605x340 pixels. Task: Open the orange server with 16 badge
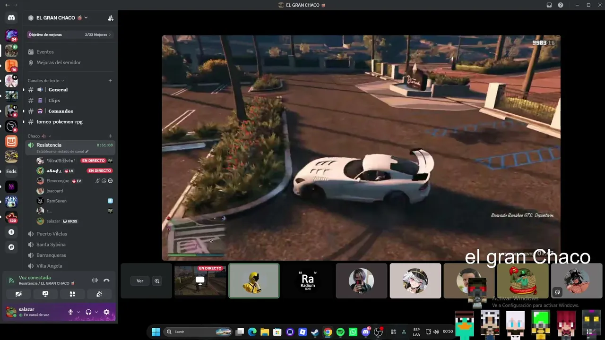pos(11,66)
